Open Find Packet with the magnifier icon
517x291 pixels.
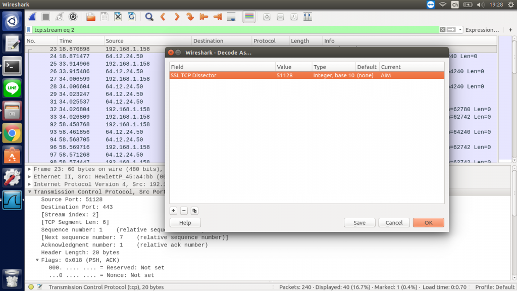click(149, 17)
